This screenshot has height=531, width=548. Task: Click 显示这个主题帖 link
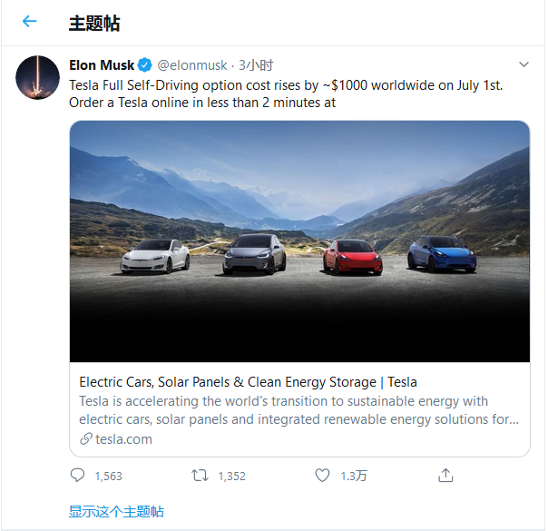point(116,511)
